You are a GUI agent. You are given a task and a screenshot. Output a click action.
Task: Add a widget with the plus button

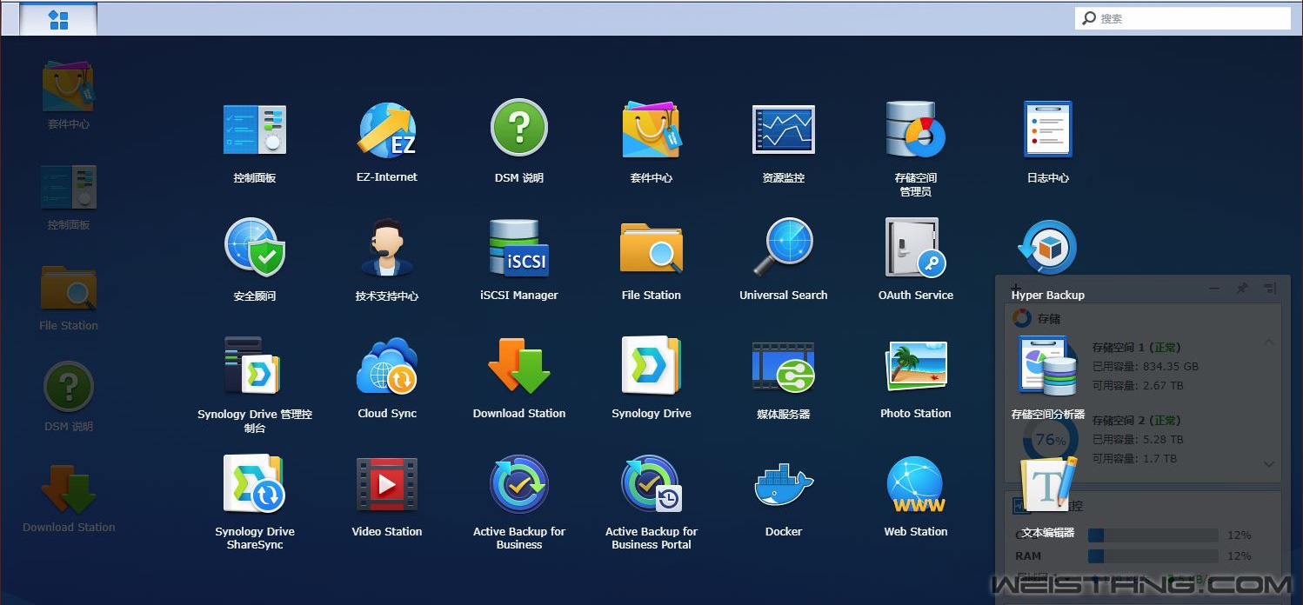click(x=1014, y=288)
